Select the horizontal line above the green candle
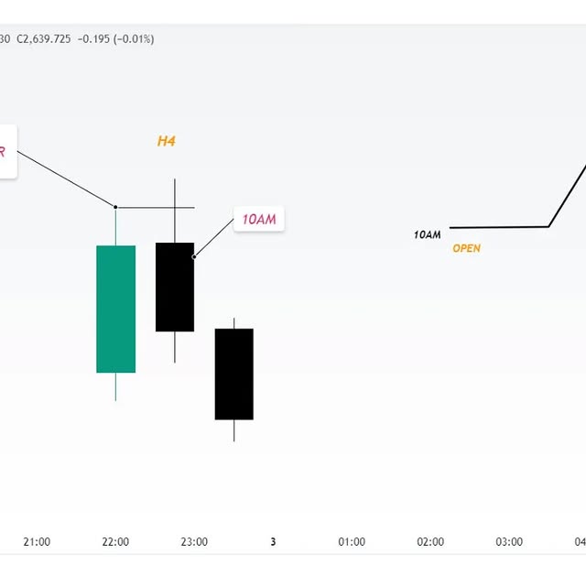Viewport: 586px width, 586px height. pyautogui.click(x=156, y=208)
